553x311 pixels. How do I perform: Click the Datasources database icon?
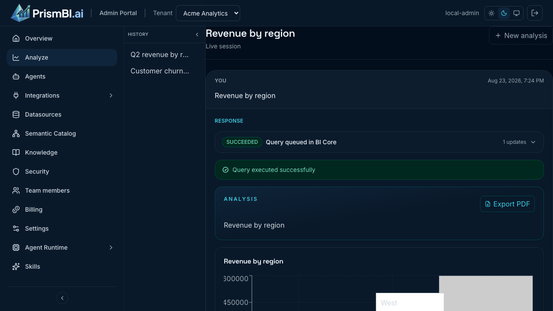click(x=16, y=114)
